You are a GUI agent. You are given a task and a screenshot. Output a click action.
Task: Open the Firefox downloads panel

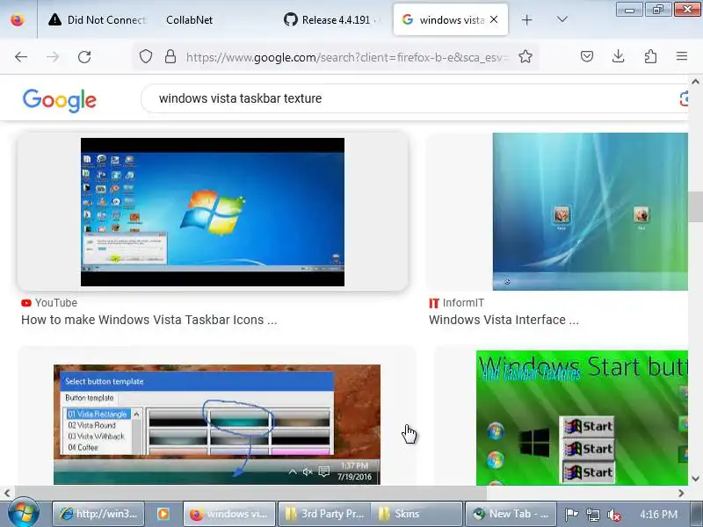point(619,56)
